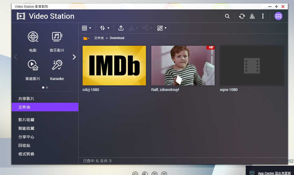This screenshot has width=294, height=175.
Task: Click the 文件夹 breadcrumb link
Action: (99, 38)
